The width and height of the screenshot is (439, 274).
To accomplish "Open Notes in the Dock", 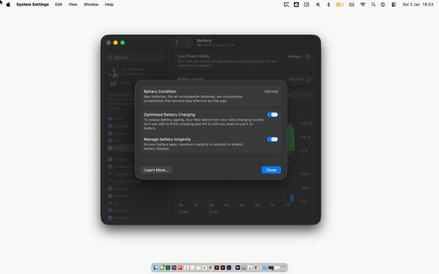I will pos(198,268).
